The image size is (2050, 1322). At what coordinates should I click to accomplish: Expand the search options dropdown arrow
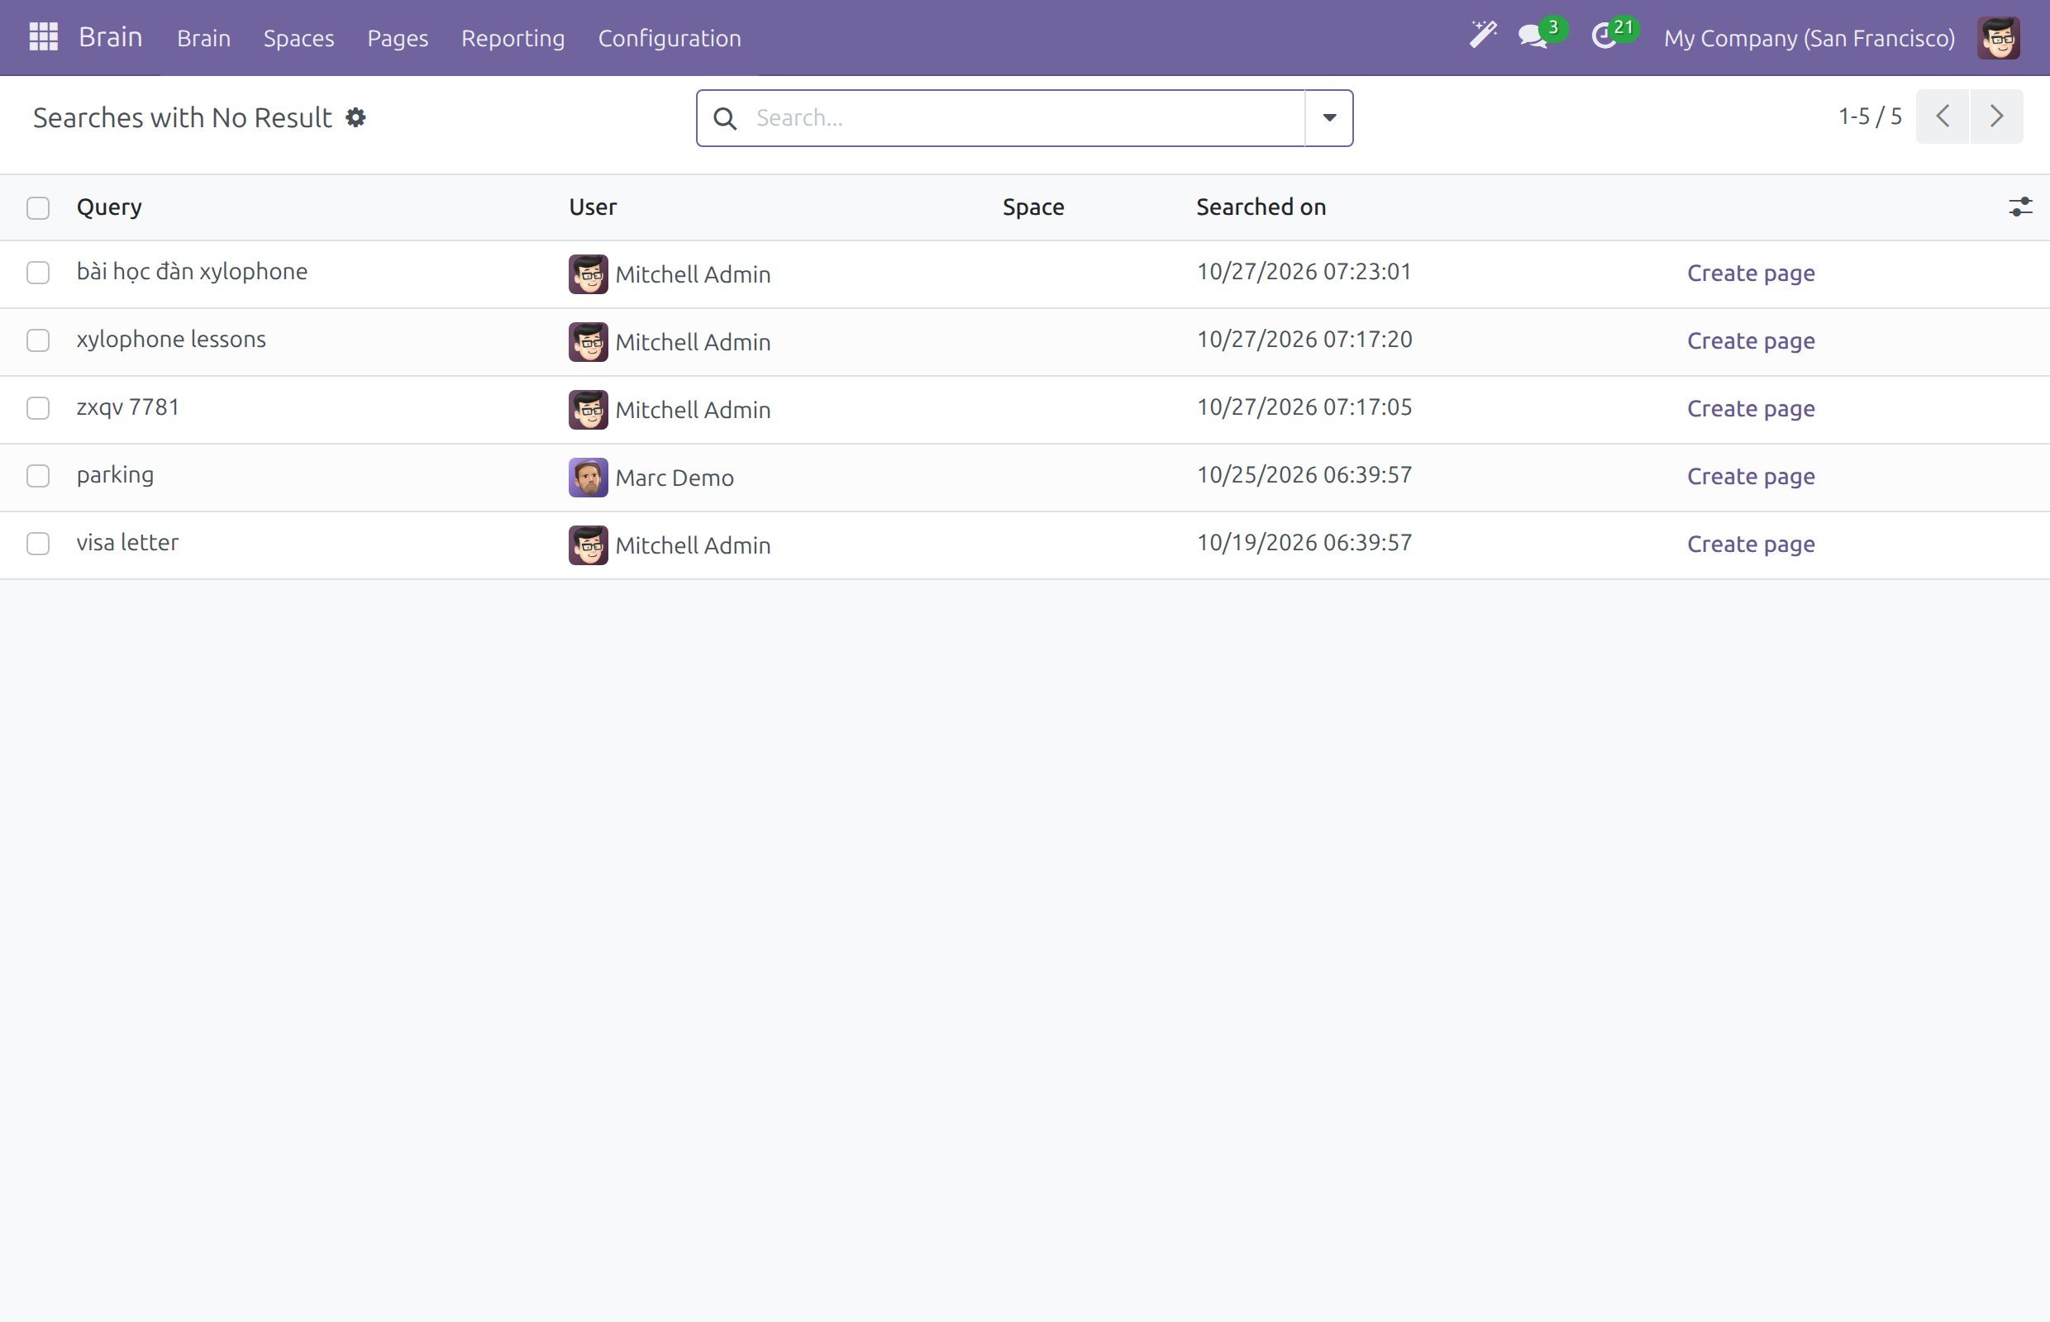(x=1328, y=118)
